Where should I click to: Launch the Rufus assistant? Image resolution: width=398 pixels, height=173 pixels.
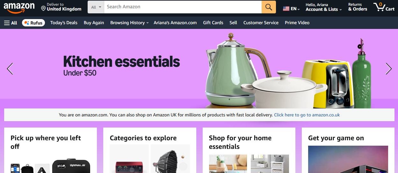(x=33, y=23)
